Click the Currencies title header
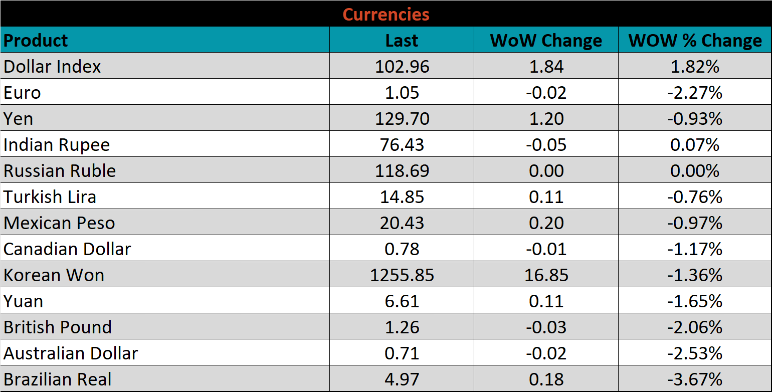Screen dimensions: 772x392 click(386, 14)
